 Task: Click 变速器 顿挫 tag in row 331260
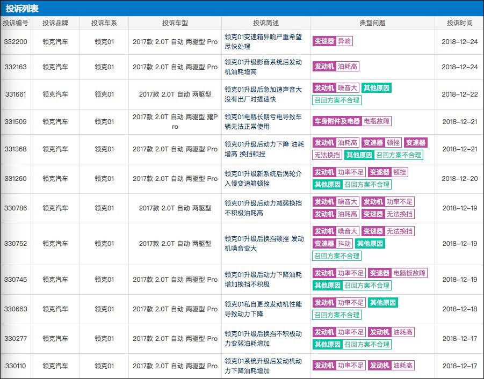388,172
